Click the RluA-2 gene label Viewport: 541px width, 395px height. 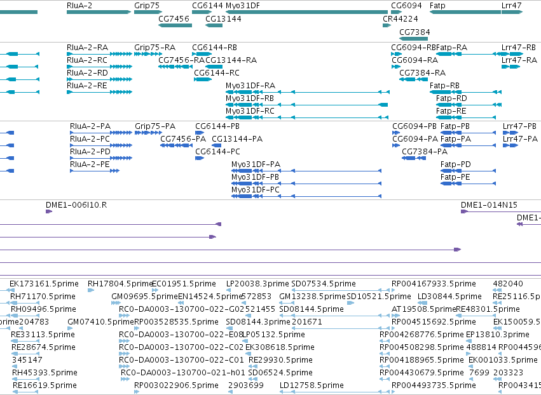[x=79, y=6]
